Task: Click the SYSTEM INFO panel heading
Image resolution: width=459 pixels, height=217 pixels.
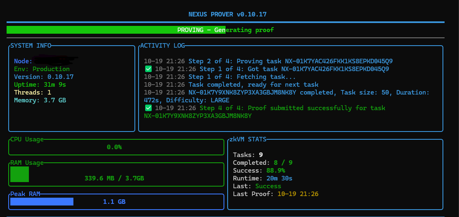Action: tap(31, 46)
